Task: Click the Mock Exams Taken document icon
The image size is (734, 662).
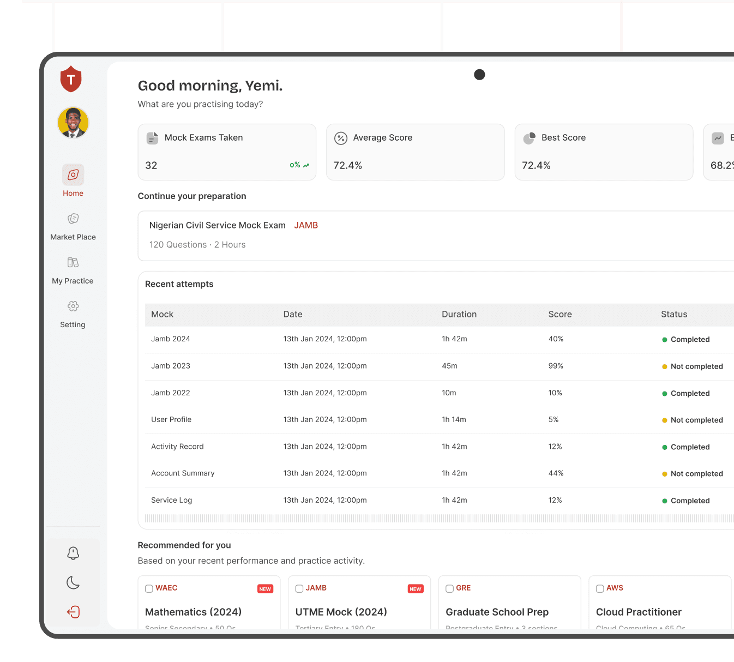Action: point(153,138)
